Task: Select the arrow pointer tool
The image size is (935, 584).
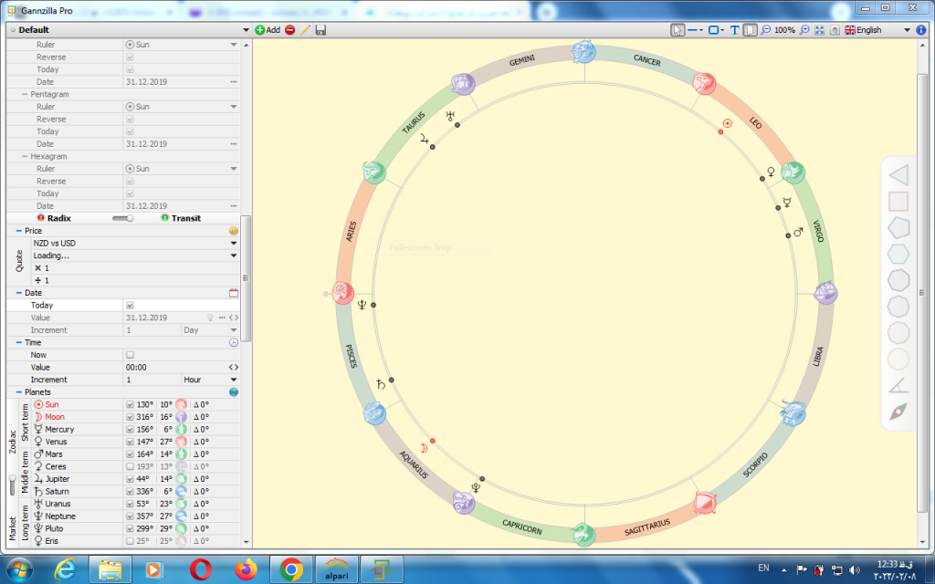Action: [677, 30]
